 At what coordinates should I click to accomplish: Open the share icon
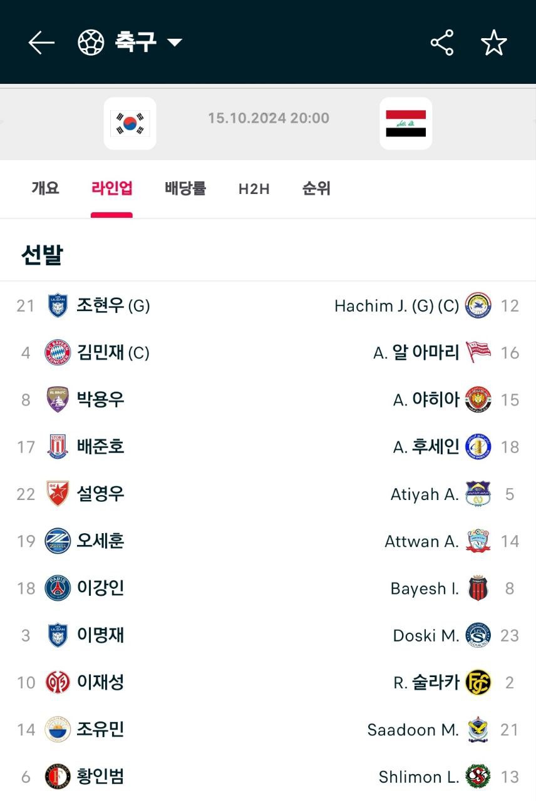442,43
